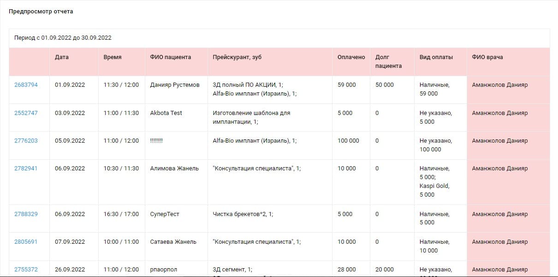
Task: Select the ФИО пациента column header
Action: 170,57
